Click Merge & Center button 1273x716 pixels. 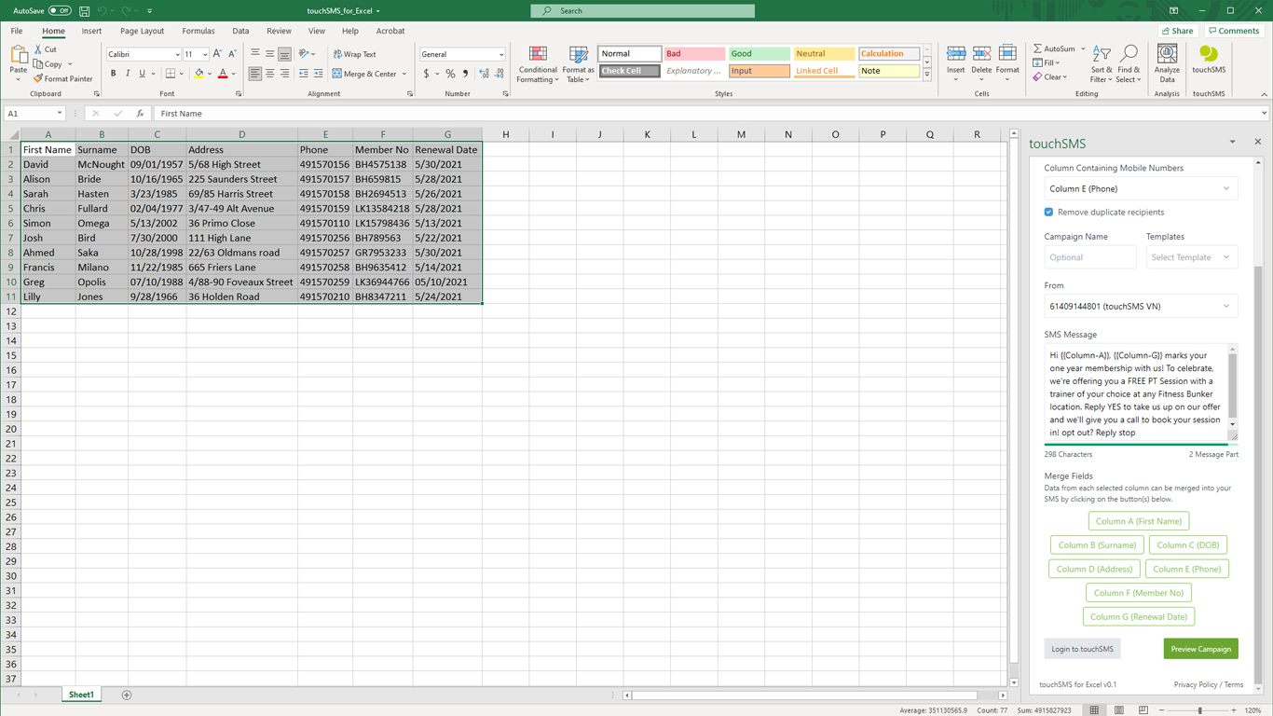click(364, 74)
